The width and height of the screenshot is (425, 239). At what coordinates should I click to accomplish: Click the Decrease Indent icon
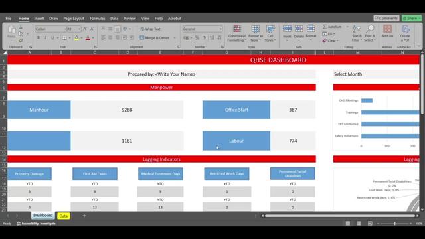click(125, 38)
